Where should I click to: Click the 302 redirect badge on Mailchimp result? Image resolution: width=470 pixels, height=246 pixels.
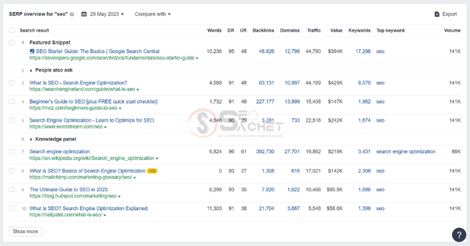coord(152,171)
